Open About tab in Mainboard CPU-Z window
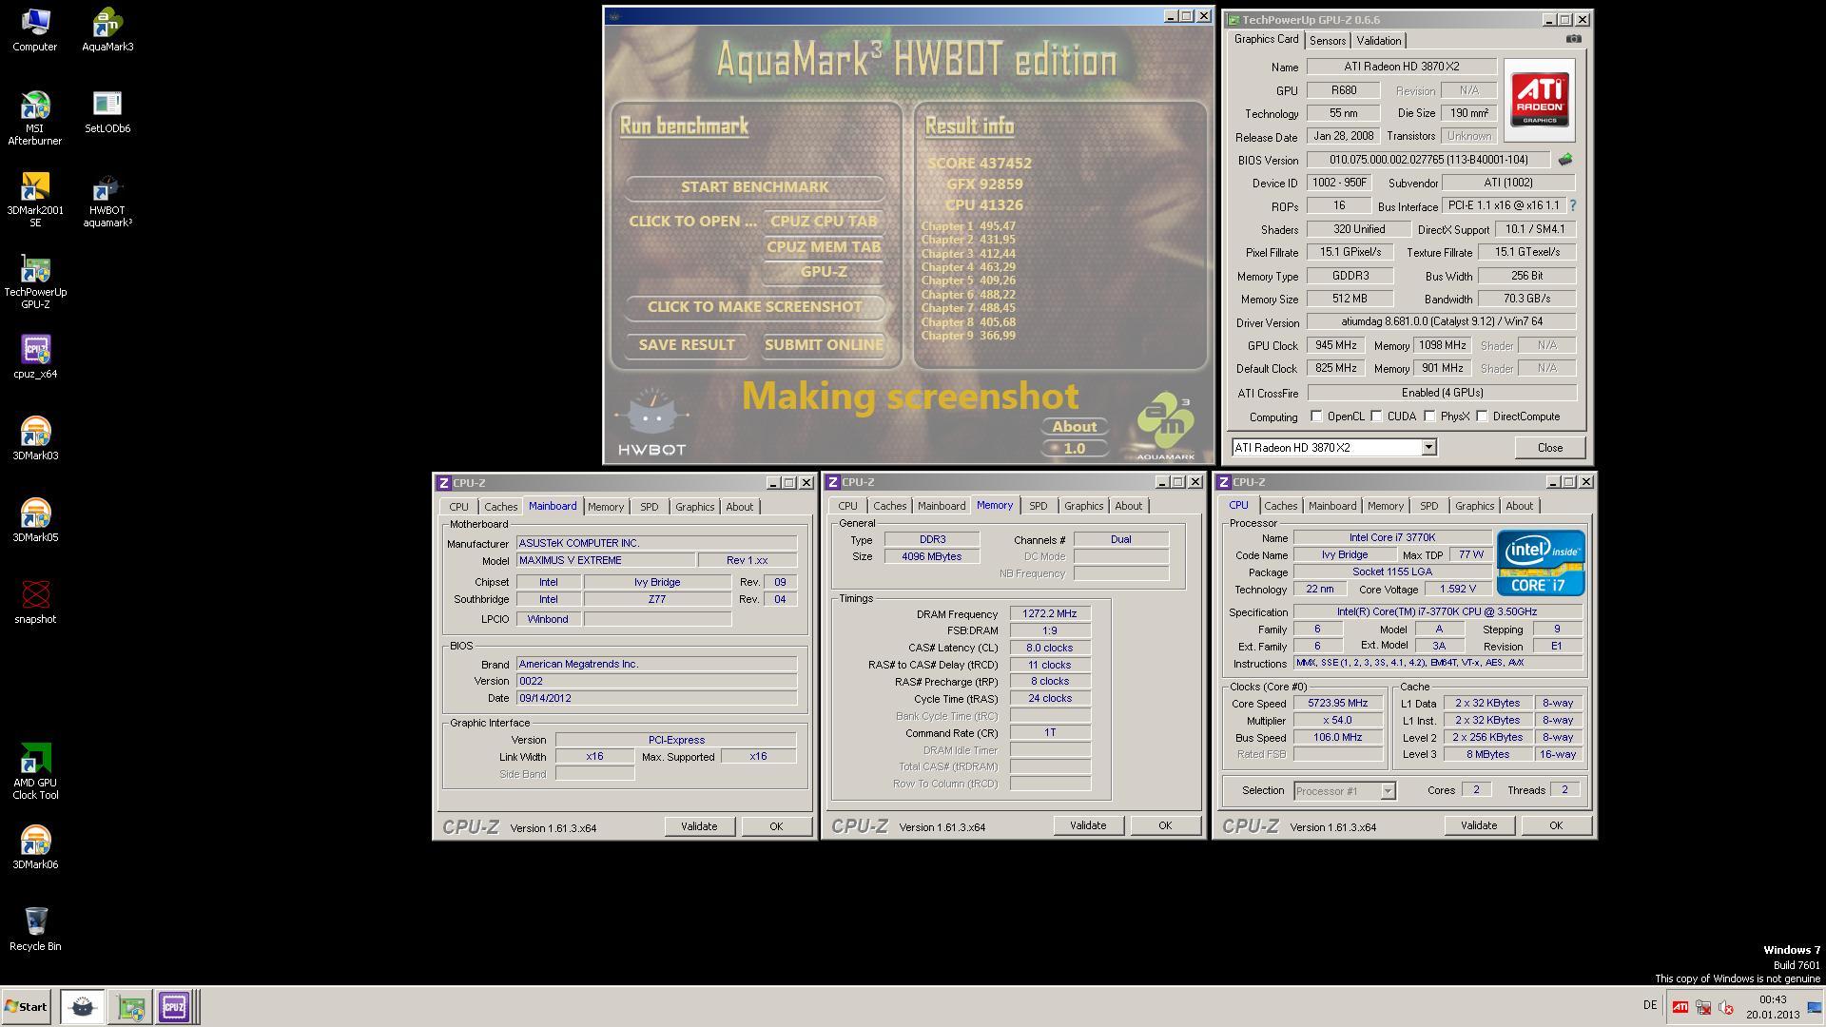Screen dimensions: 1826x1027 point(739,507)
